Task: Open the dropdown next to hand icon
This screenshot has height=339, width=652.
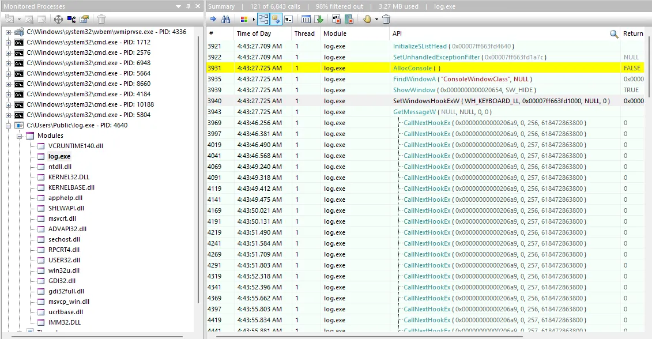Action: point(376,19)
